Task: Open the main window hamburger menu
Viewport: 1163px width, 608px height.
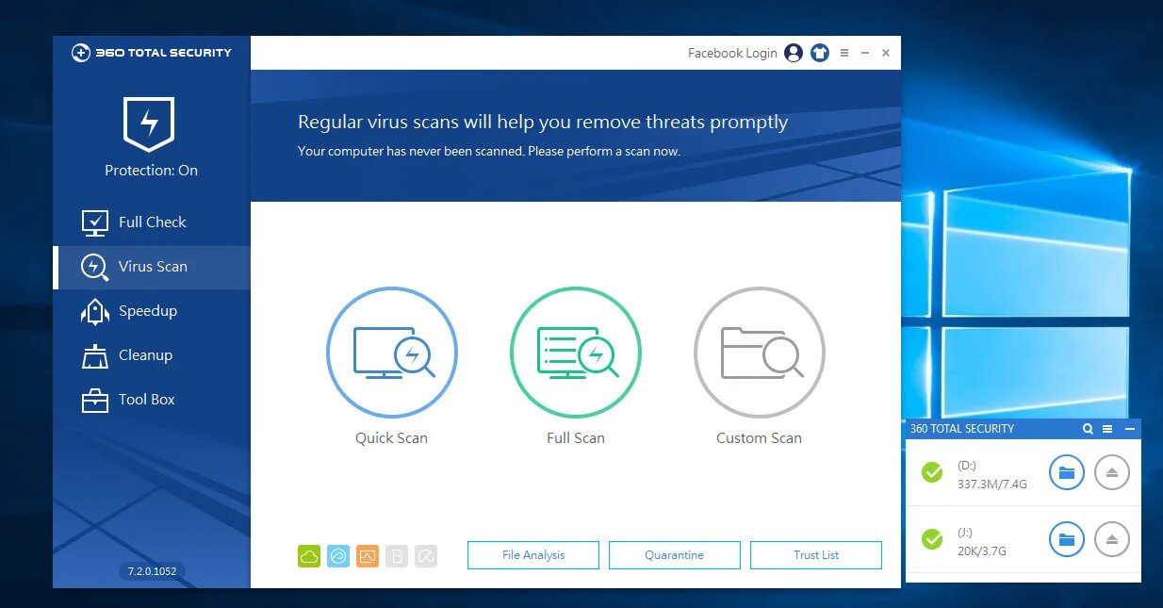Action: click(x=844, y=53)
